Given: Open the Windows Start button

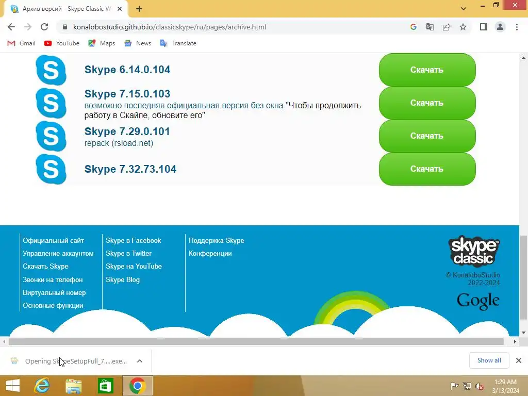Looking at the screenshot, I should [x=13, y=386].
